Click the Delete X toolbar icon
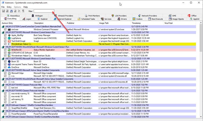 click(x=19, y=11)
